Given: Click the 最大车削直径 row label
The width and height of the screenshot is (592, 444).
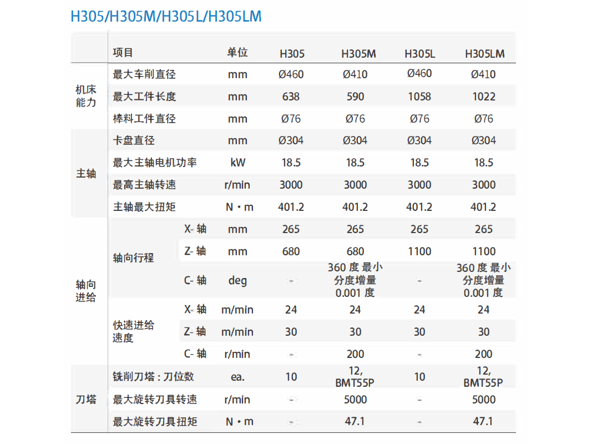Looking at the screenshot, I should [144, 74].
